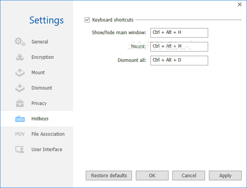Viewport: 247px width, 188px height.
Task: Toggle the Keyboard shortcuts checkbox
Action: (87, 20)
